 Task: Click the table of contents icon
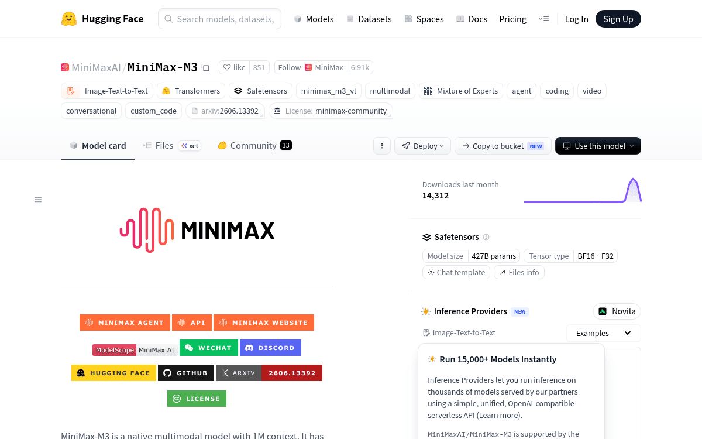pyautogui.click(x=38, y=200)
